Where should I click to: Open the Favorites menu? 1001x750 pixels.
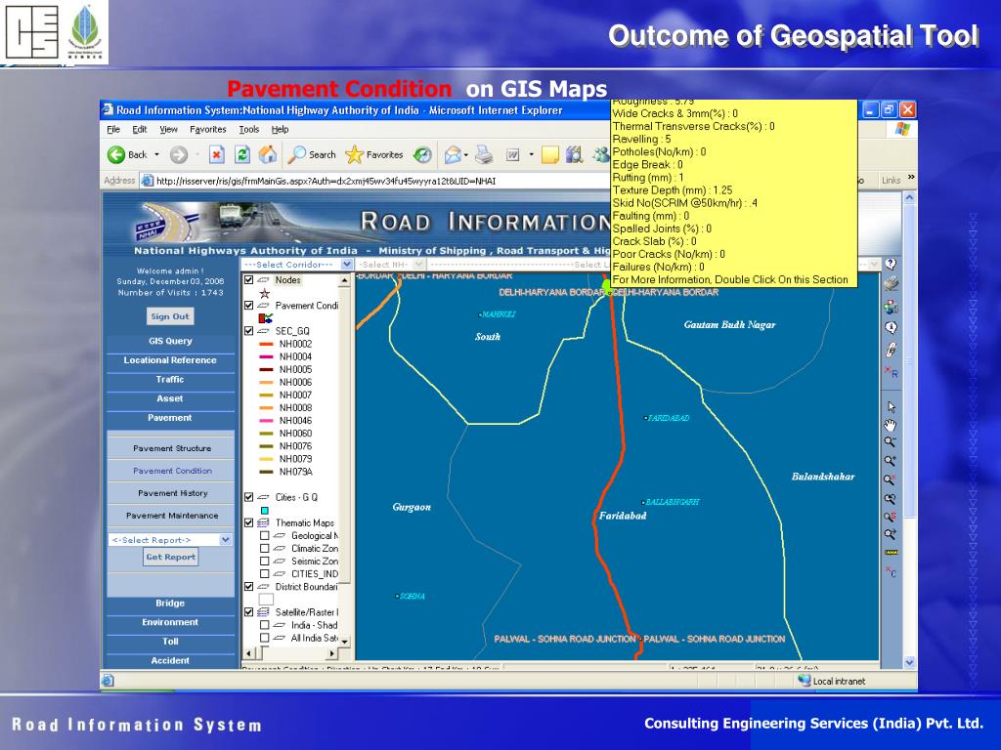point(207,129)
